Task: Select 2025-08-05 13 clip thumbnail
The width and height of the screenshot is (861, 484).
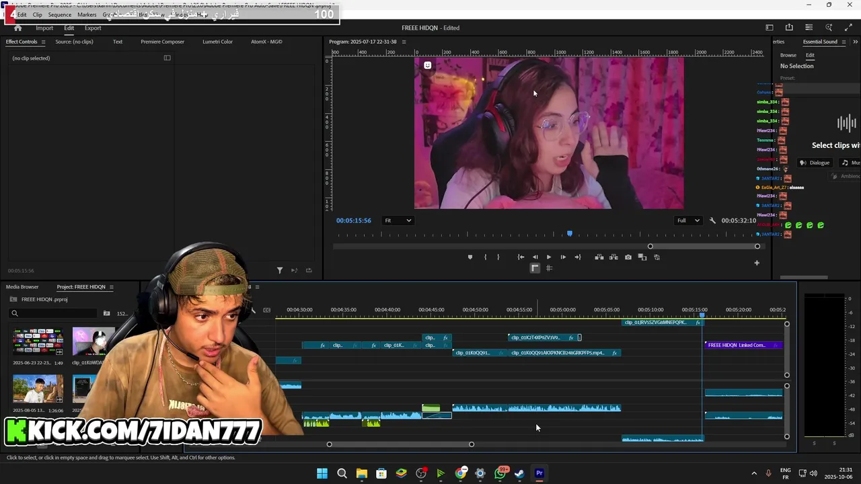Action: click(x=38, y=389)
